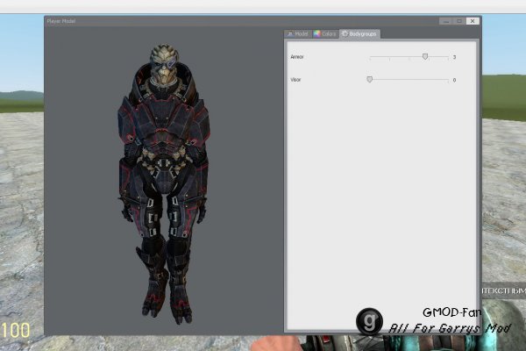Adjust the Visor slider handle
526x351 pixels.
(369, 79)
